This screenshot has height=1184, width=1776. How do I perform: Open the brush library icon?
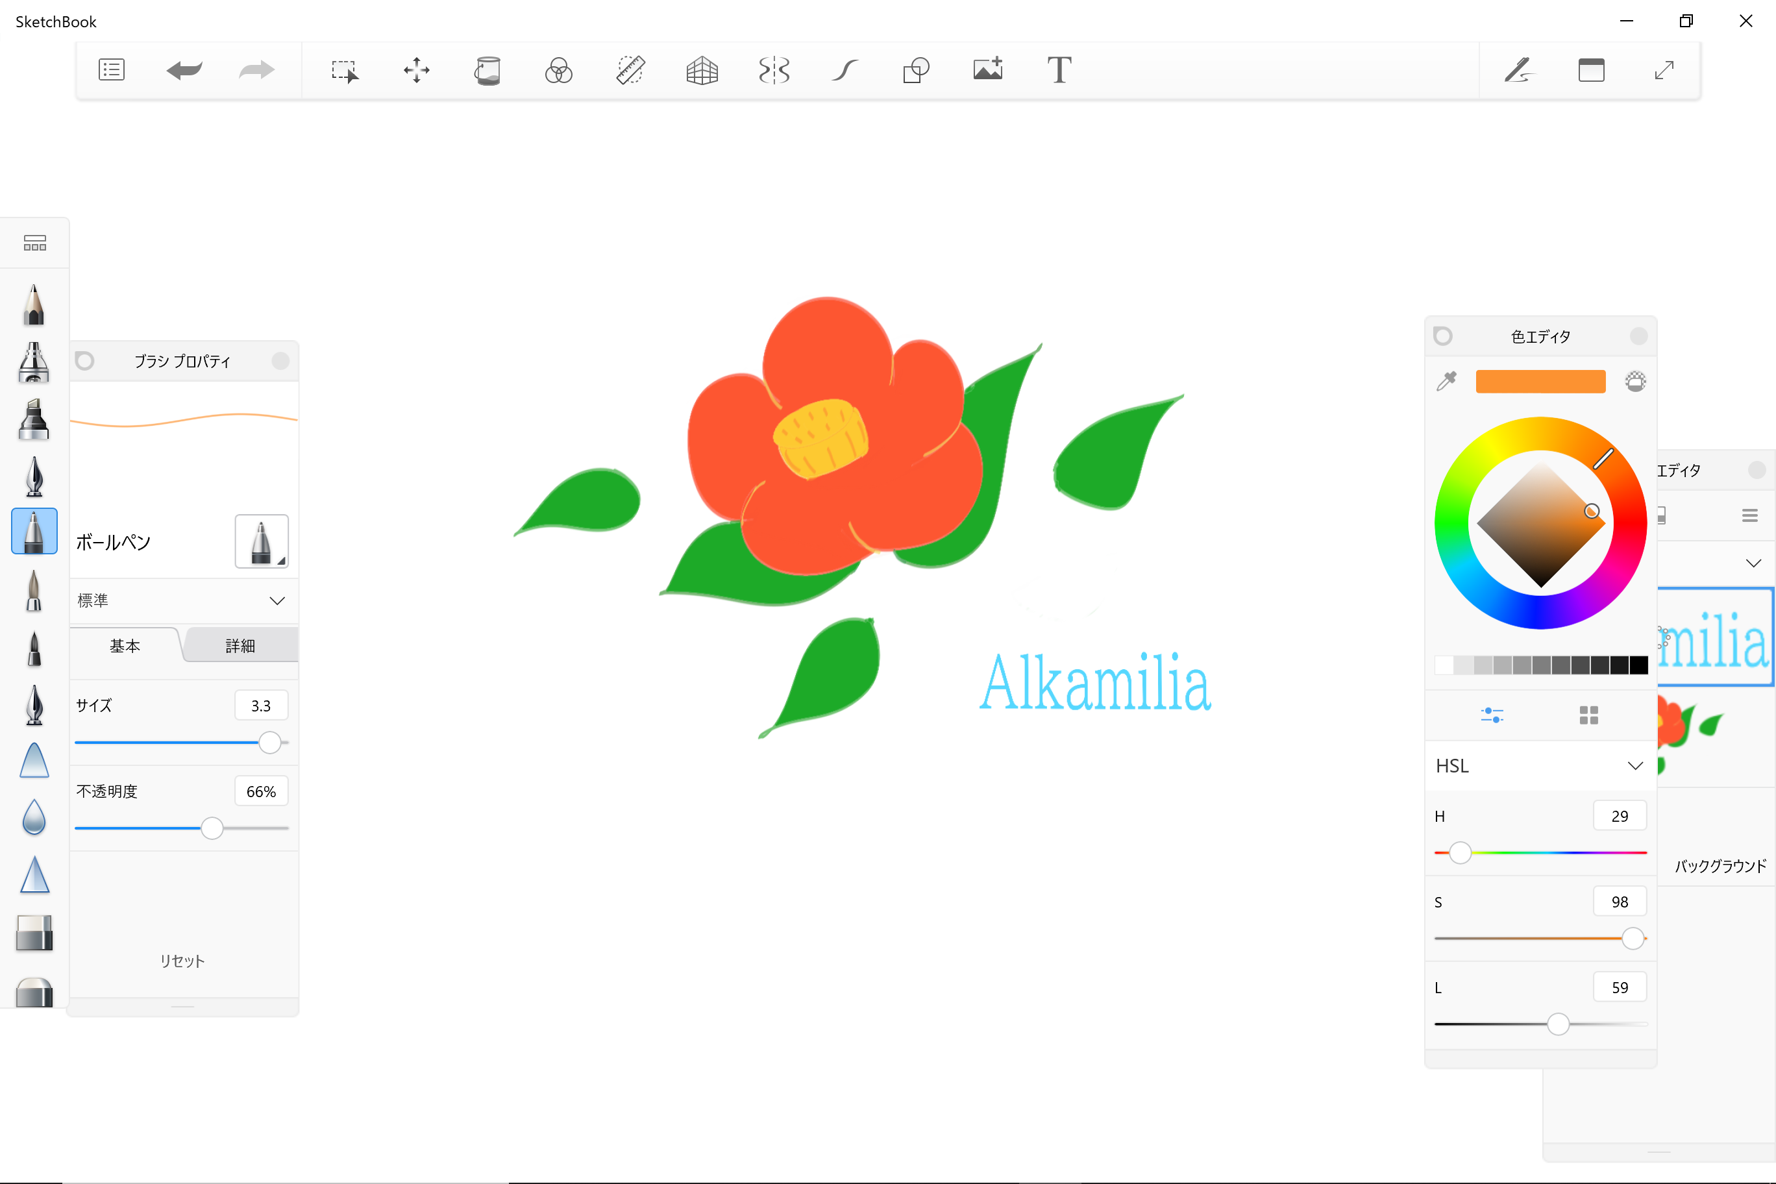tap(35, 243)
